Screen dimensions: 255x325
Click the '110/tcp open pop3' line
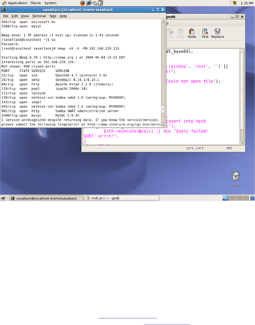click(44, 89)
